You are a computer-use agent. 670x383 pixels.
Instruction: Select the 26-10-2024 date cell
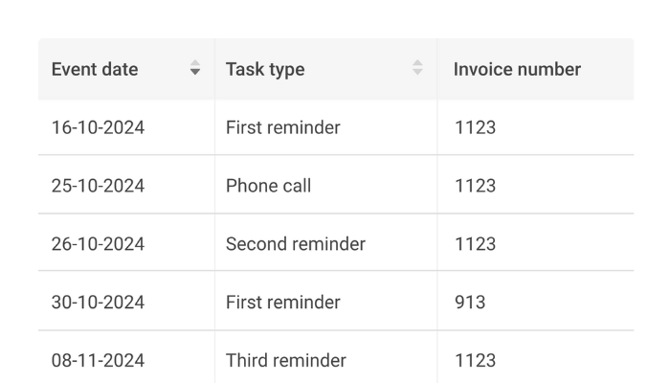pyautogui.click(x=98, y=244)
